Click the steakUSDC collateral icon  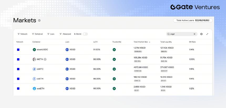click(x=34, y=50)
